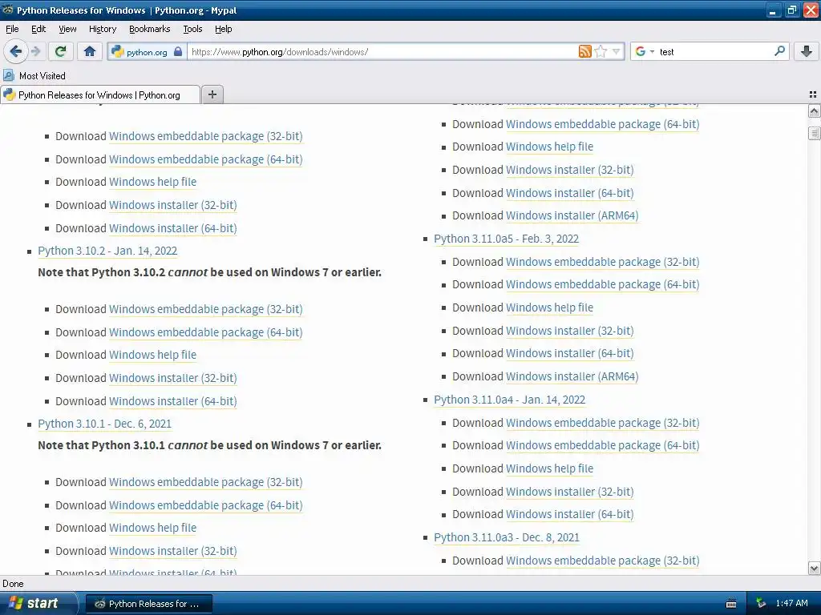The height and width of the screenshot is (615, 821).
Task: Download 3.11.0a5 embeddable package (64-bit)
Action: (x=603, y=284)
